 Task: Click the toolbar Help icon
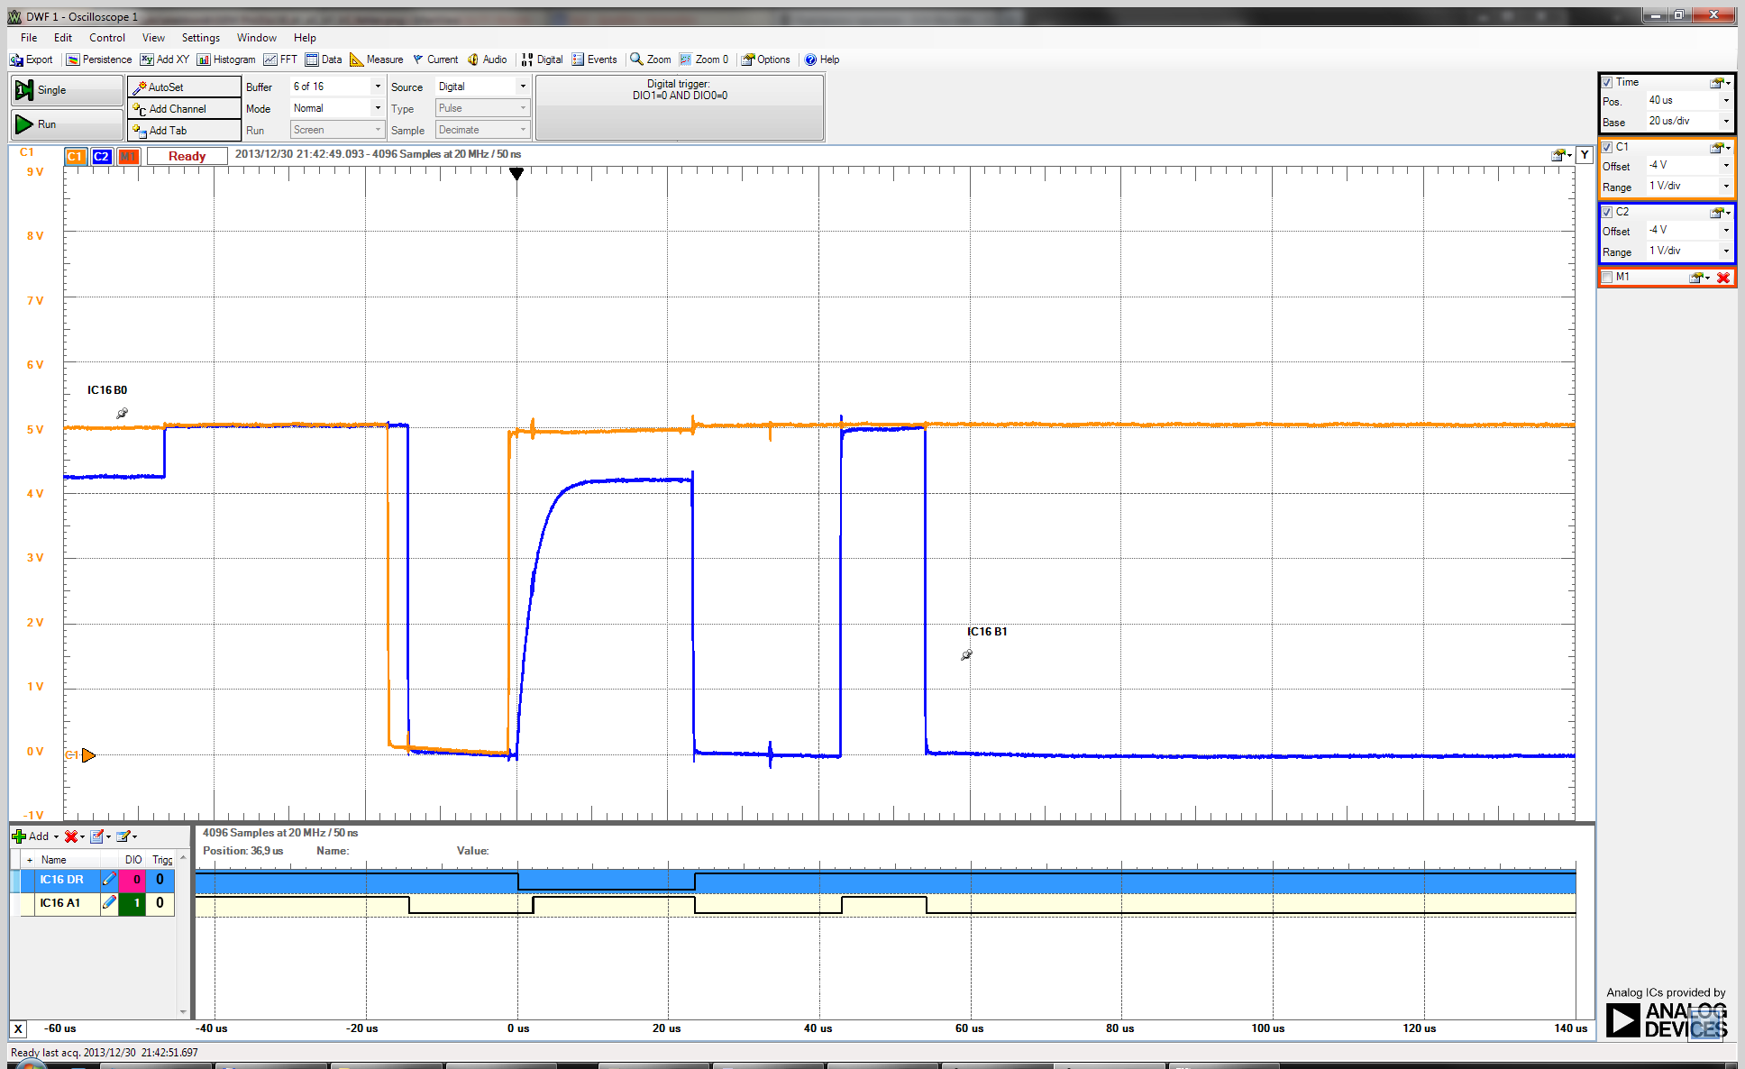point(821,59)
